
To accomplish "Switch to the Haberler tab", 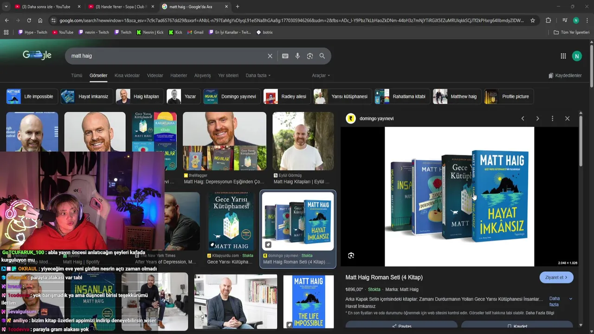I will 179,76.
